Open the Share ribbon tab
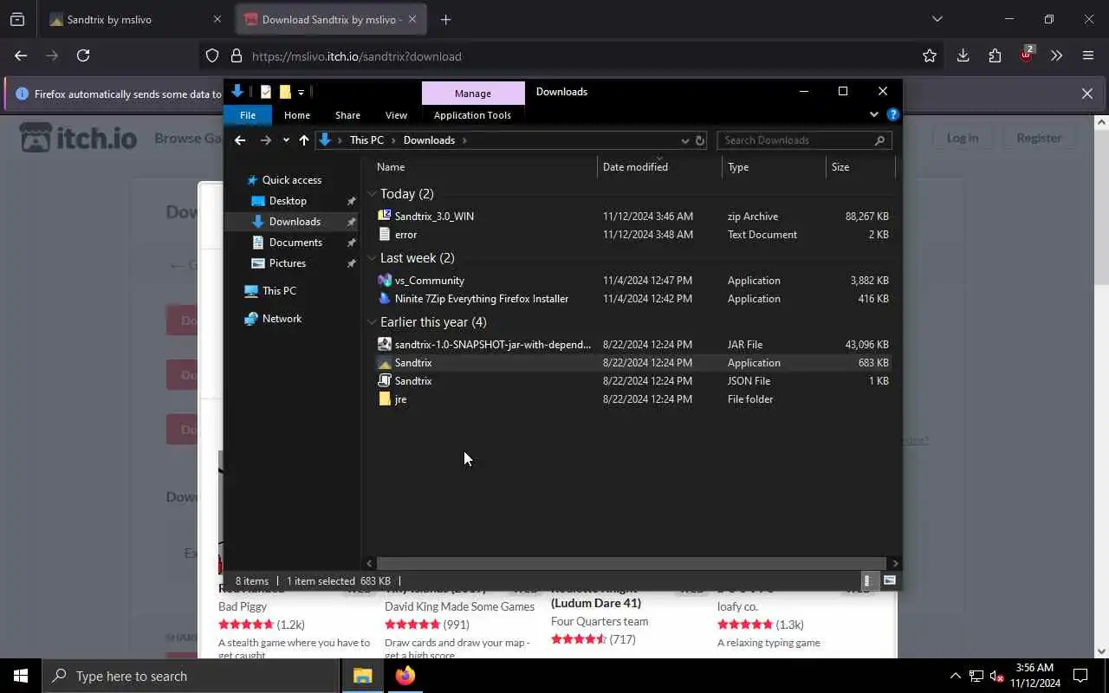 pos(347,114)
